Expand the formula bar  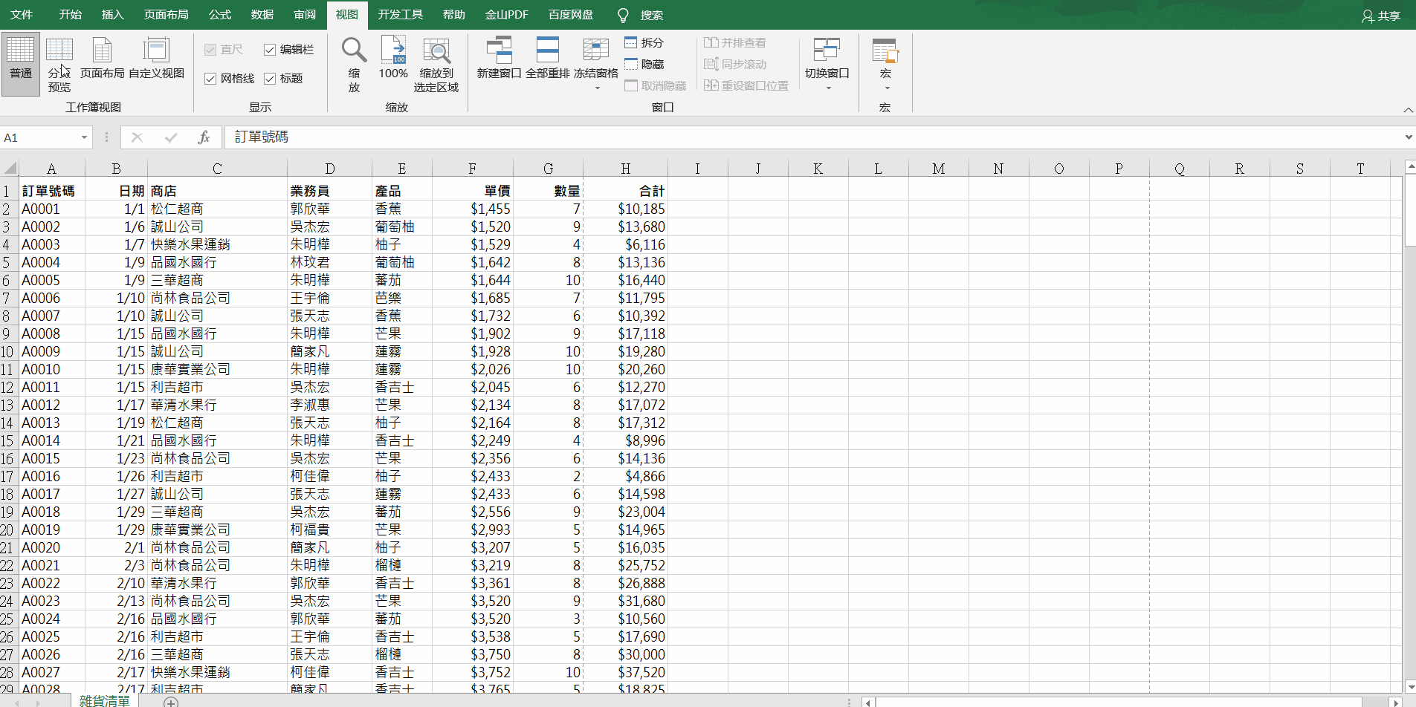pyautogui.click(x=1408, y=137)
